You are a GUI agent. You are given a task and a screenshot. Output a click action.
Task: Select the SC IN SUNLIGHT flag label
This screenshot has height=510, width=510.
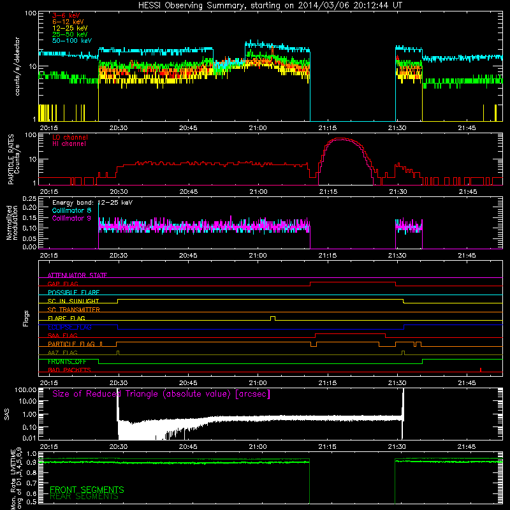tap(73, 301)
